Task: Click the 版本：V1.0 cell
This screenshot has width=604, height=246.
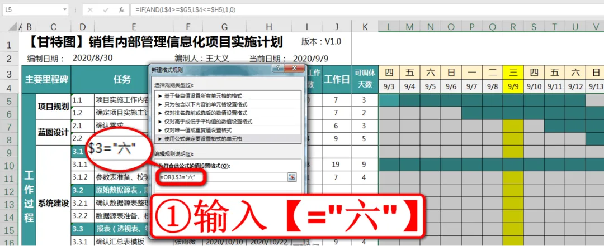Action: tap(322, 41)
